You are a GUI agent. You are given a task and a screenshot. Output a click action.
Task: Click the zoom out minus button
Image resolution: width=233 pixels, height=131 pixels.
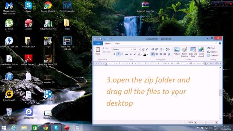196,122
